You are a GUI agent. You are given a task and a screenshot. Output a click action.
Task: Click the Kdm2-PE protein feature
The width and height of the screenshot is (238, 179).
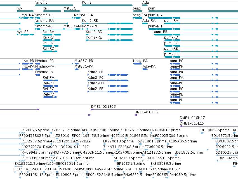108,92
